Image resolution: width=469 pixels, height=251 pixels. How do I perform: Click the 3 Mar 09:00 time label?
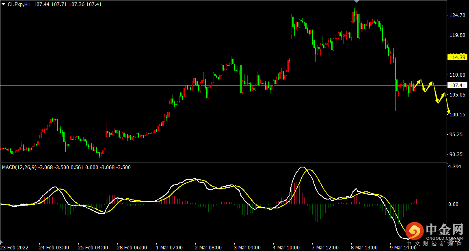click(247, 248)
